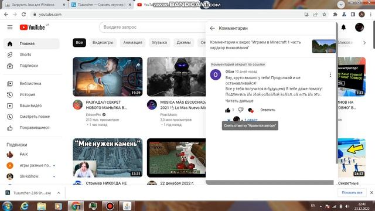Show hidden system tray icons
The image size is (375, 211).
tap(321, 206)
